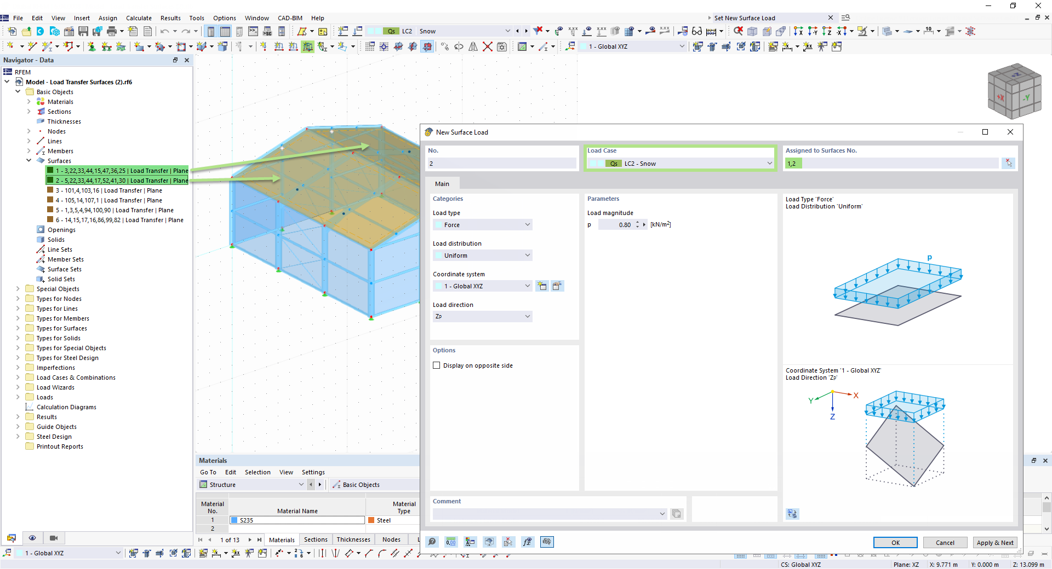Toggle the Navigator panel button in toolbar
1052x569 pixels.
click(211, 31)
